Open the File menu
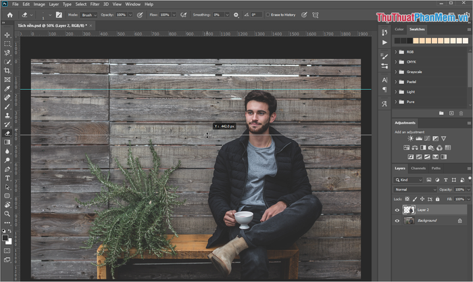Viewport: 473px width, 282px height. [16, 4]
